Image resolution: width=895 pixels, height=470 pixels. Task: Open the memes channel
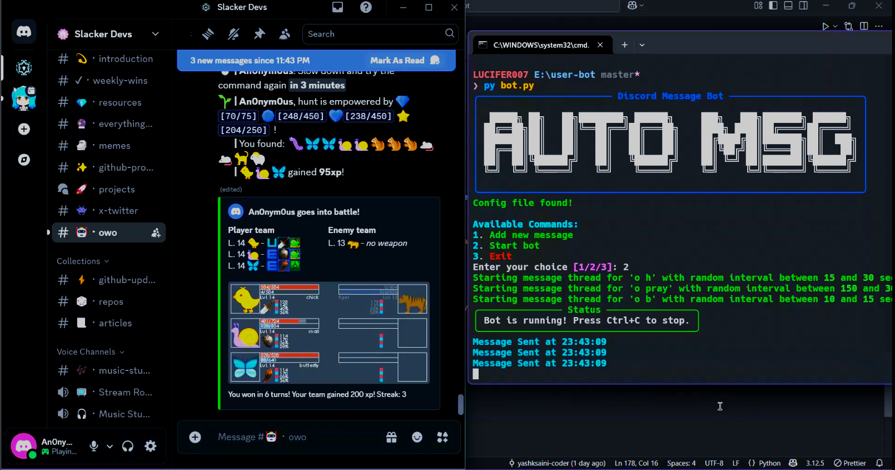coord(109,146)
